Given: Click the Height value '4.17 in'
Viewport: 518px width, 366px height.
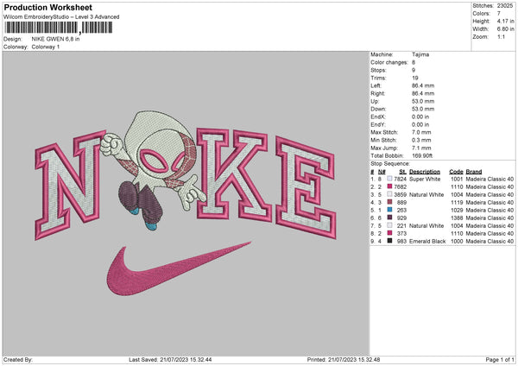Looking at the screenshot, I should [506, 21].
